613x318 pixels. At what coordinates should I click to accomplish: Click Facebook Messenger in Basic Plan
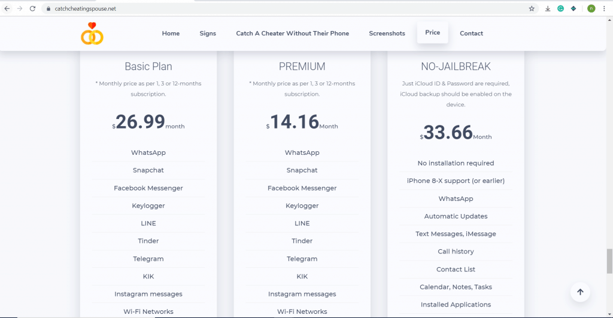tap(148, 188)
